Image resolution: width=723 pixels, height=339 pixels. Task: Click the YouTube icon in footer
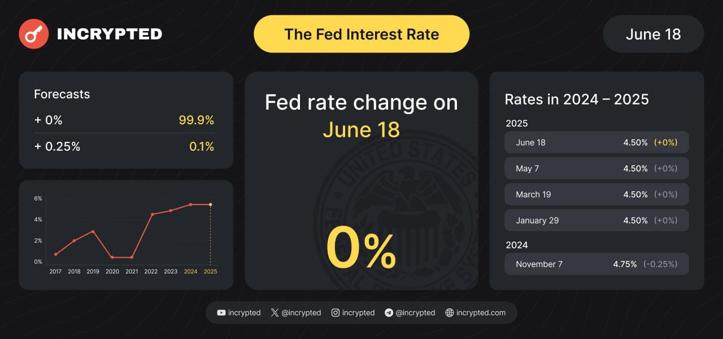(221, 312)
